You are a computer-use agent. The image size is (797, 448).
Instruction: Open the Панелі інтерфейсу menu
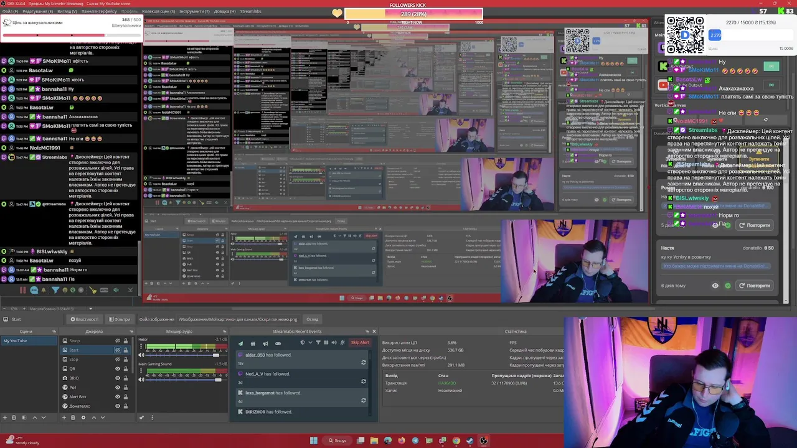(x=99, y=11)
